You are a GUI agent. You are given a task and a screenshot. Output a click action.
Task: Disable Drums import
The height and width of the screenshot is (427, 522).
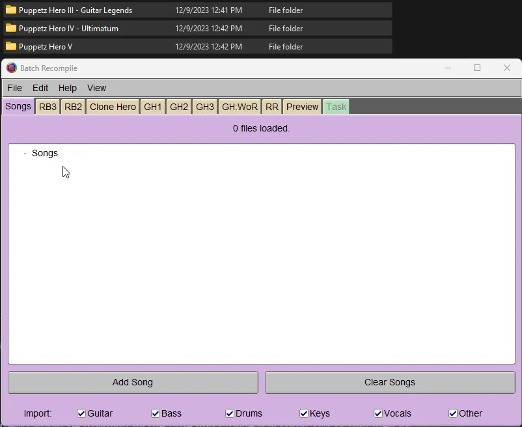point(229,413)
